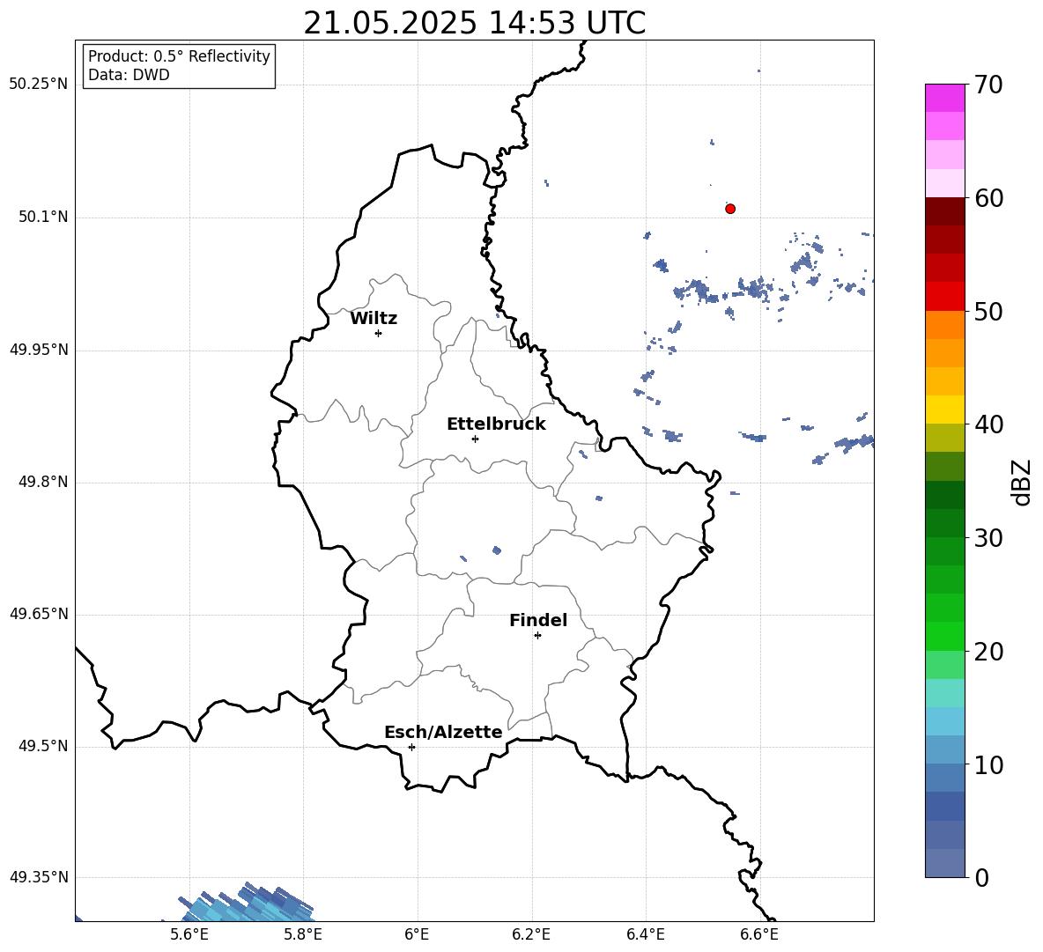Click the 60 tick label on colorbar
The width and height of the screenshot is (1043, 952).
tap(988, 198)
